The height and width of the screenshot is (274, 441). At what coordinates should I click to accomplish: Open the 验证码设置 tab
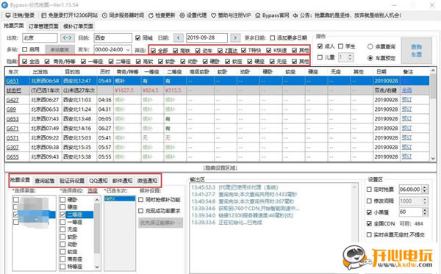72,181
